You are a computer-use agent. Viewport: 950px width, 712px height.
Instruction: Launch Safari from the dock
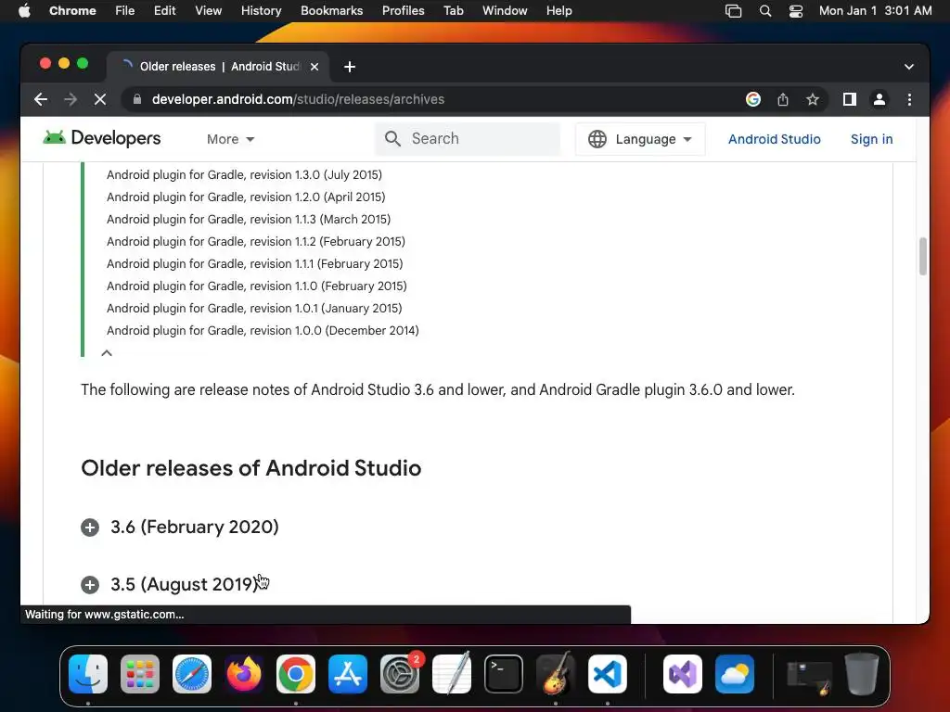pyautogui.click(x=192, y=674)
